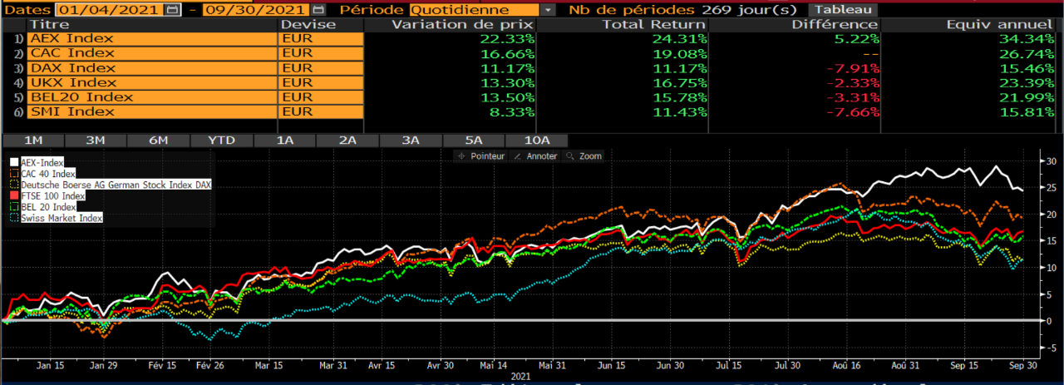1064x385 pixels.
Task: Select the 3M time range tab
Action: pyautogui.click(x=96, y=141)
